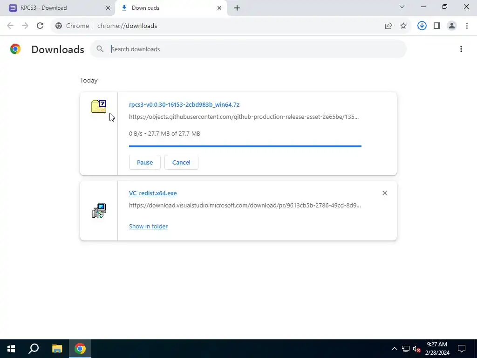Click the Chrome site info icon in address bar
Image resolution: width=477 pixels, height=358 pixels.
pyautogui.click(x=59, y=26)
